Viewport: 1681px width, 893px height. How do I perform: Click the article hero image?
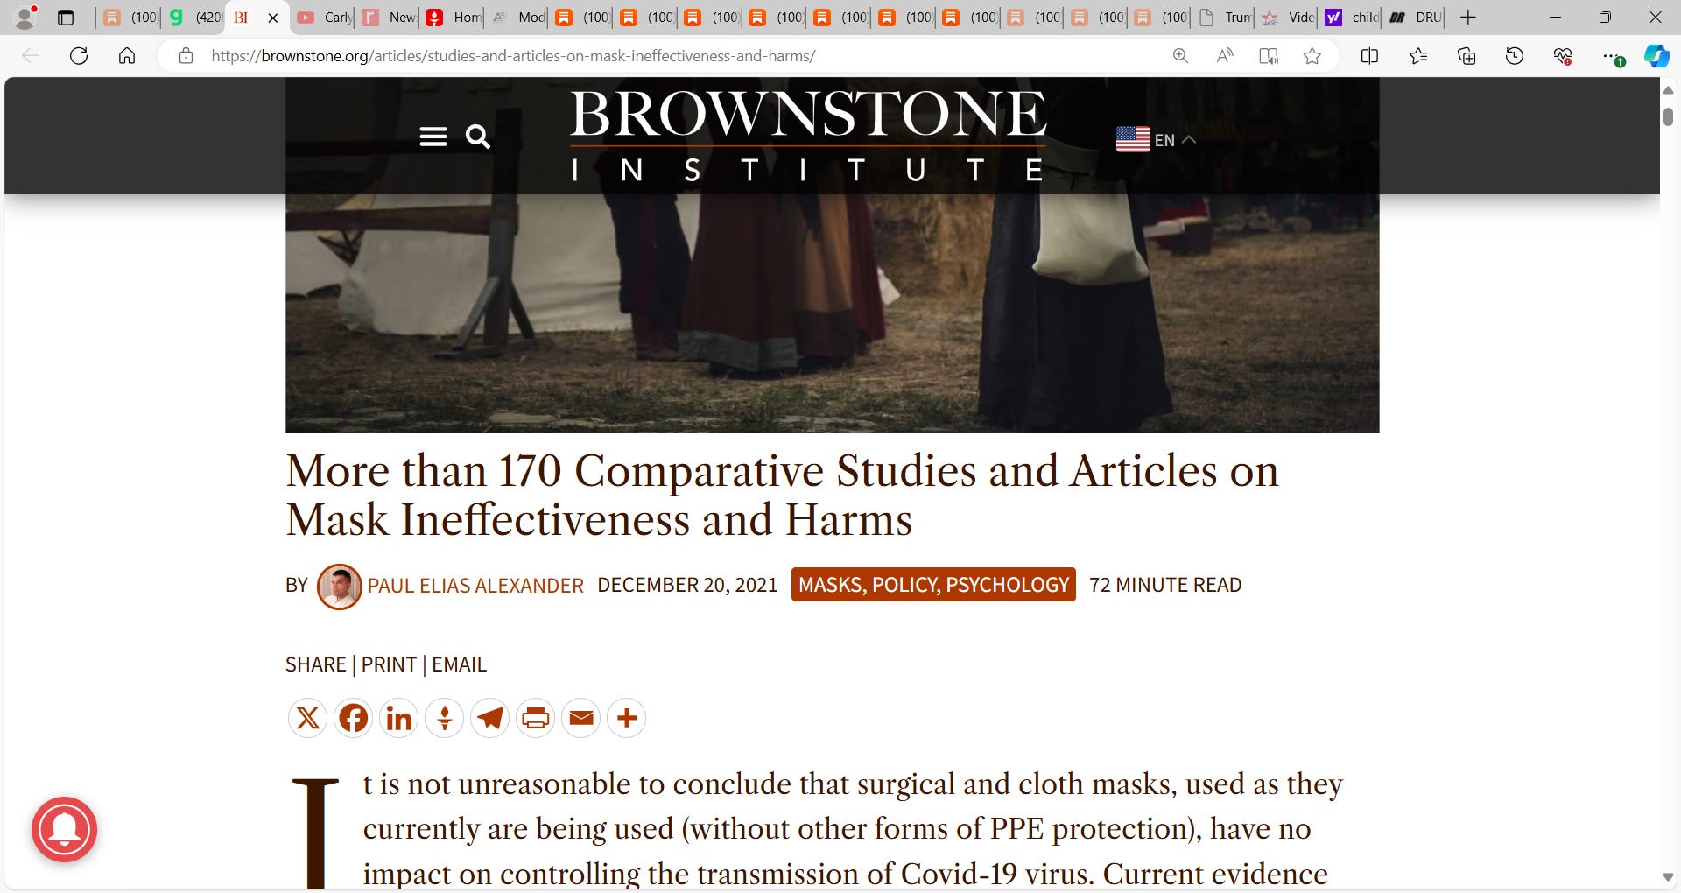click(x=832, y=313)
